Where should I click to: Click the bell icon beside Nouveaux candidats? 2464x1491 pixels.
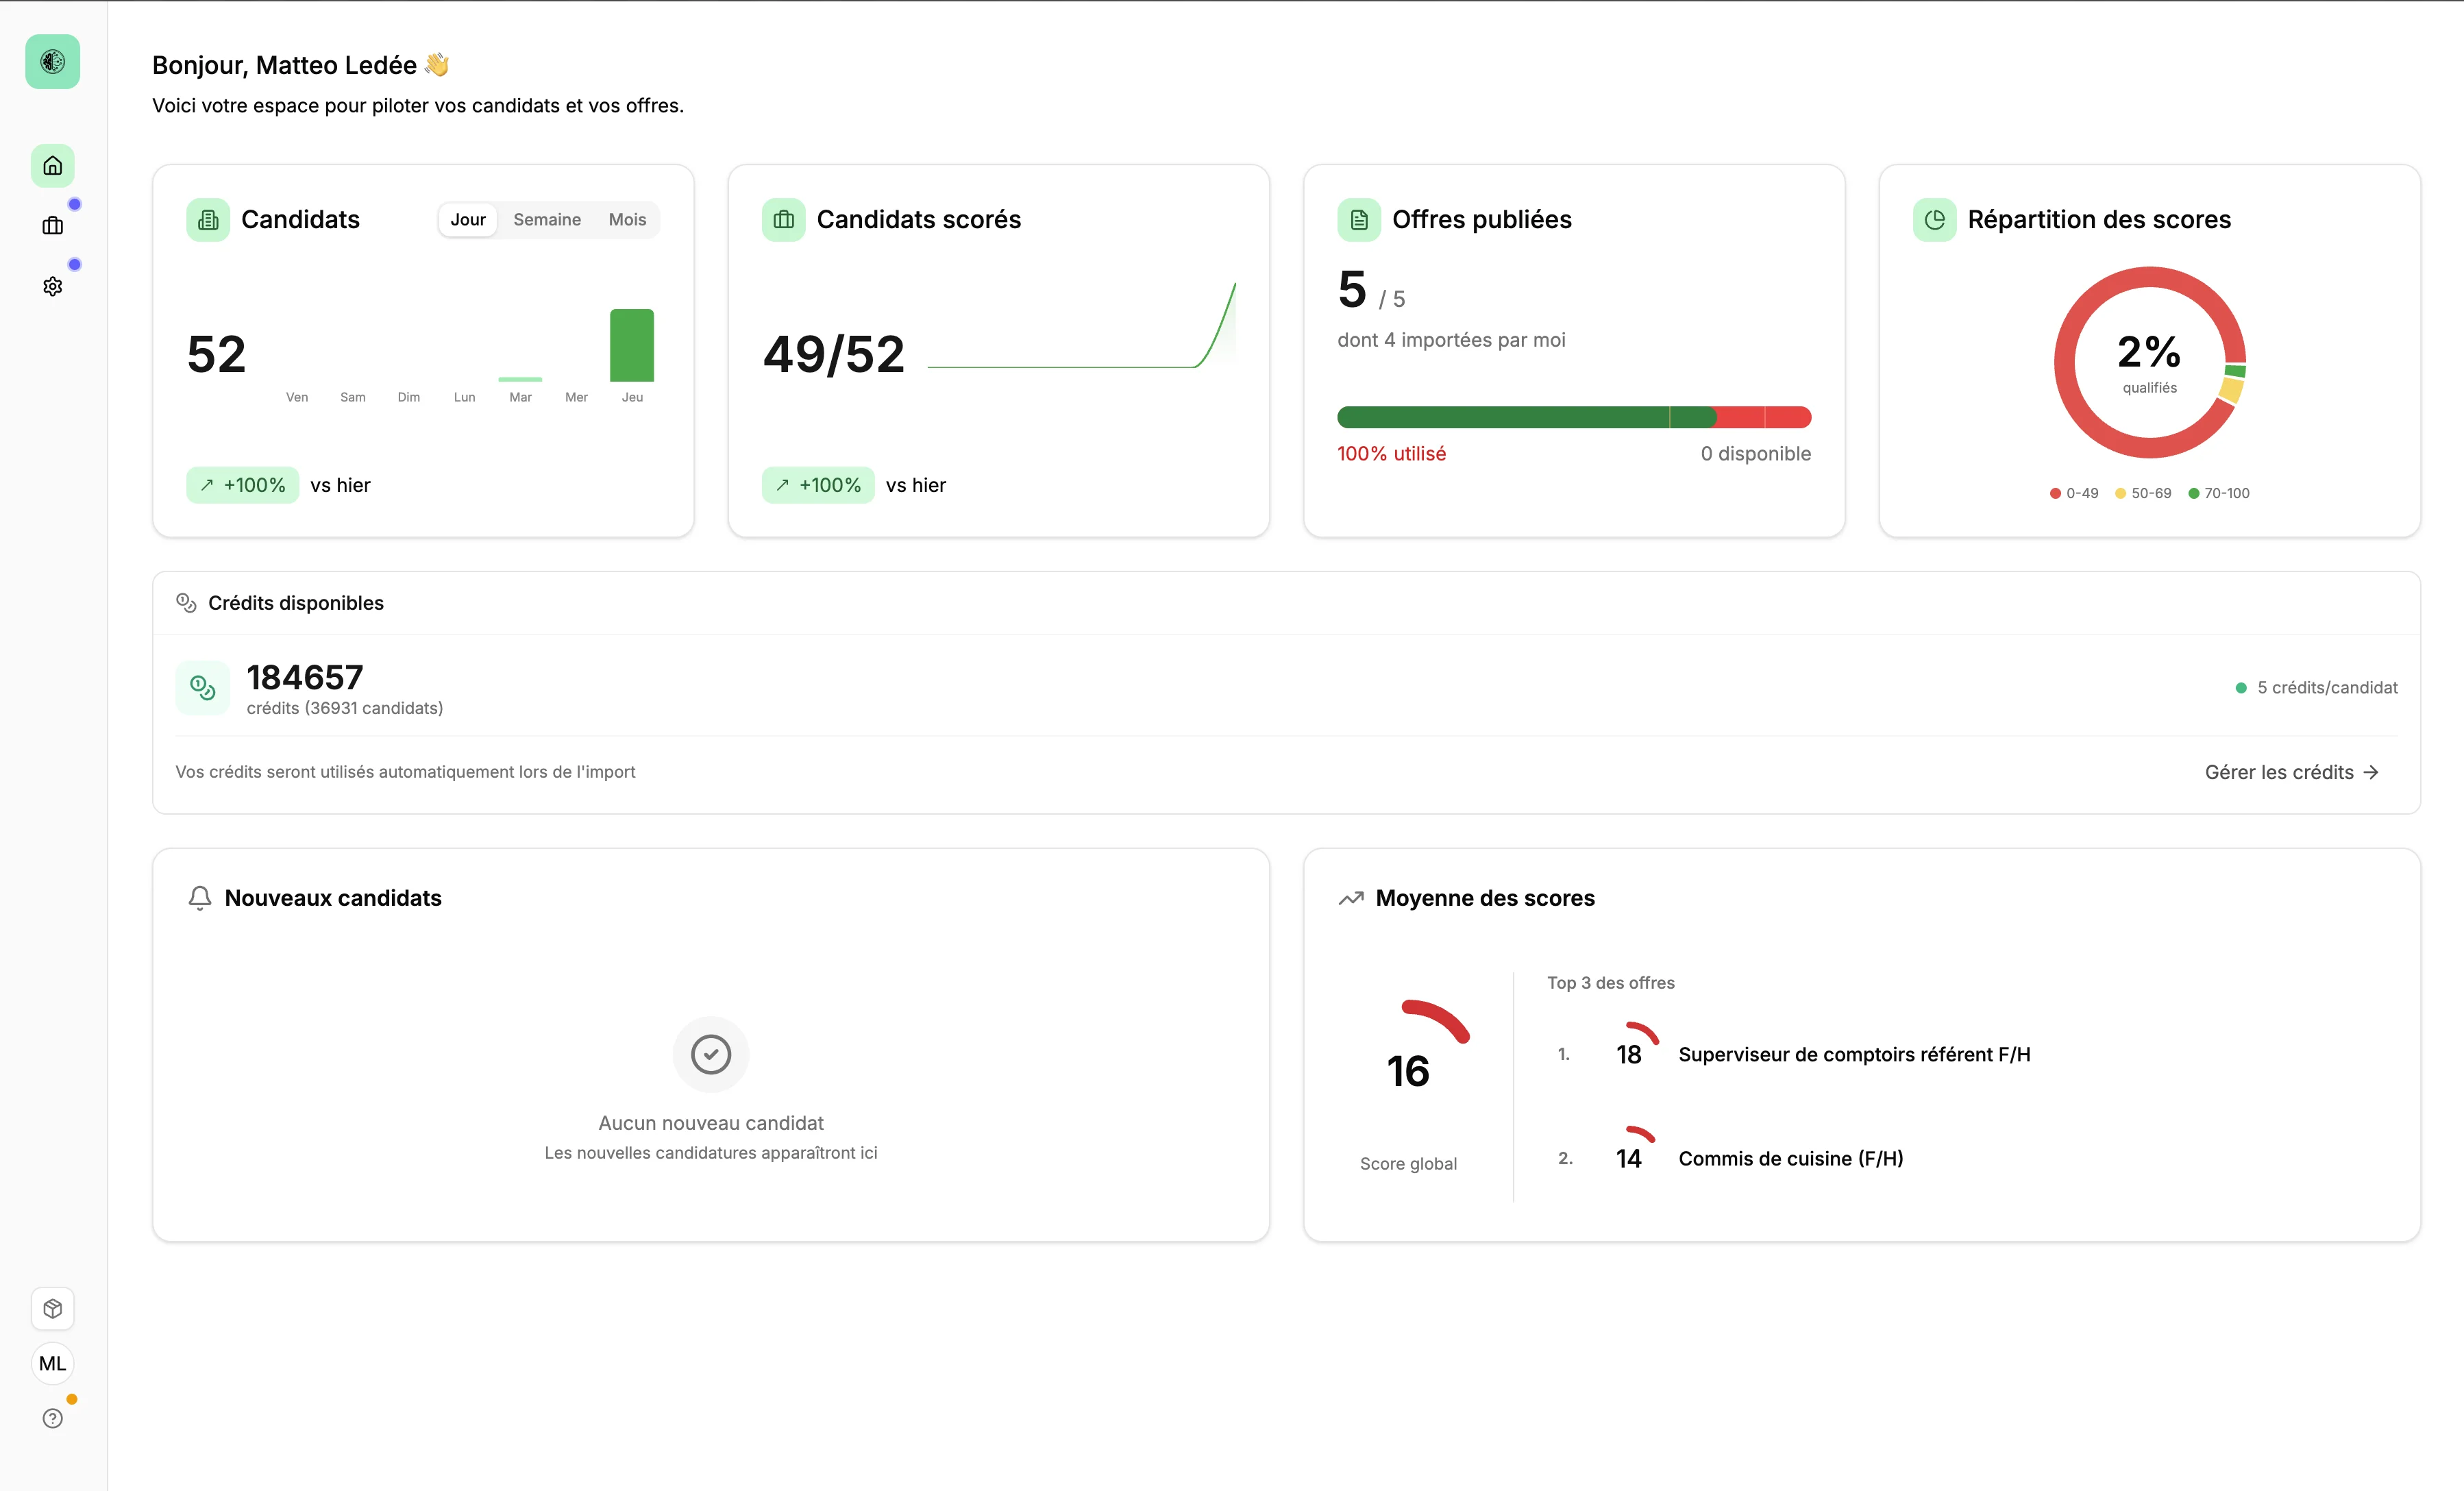(200, 898)
